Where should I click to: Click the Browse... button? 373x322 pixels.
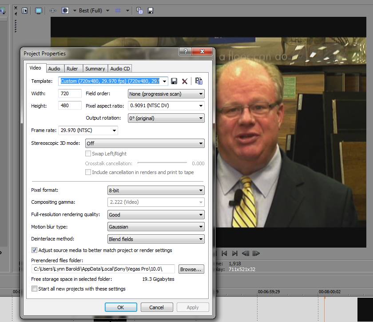(191, 269)
